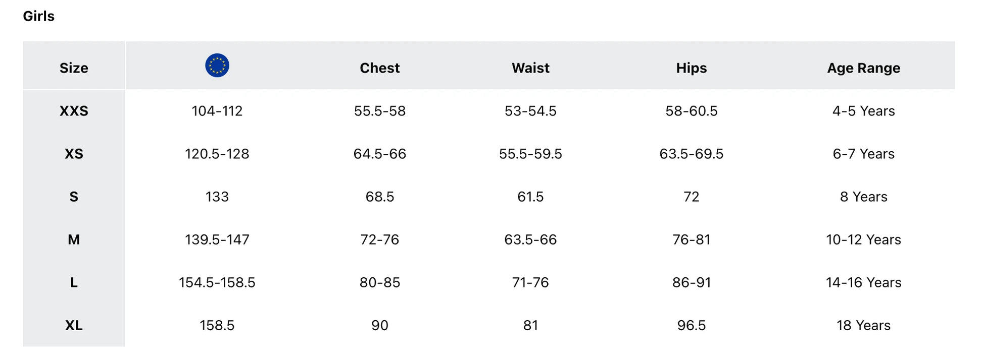Select the 18 Years age cell
The height and width of the screenshot is (363, 983).
pyautogui.click(x=863, y=325)
